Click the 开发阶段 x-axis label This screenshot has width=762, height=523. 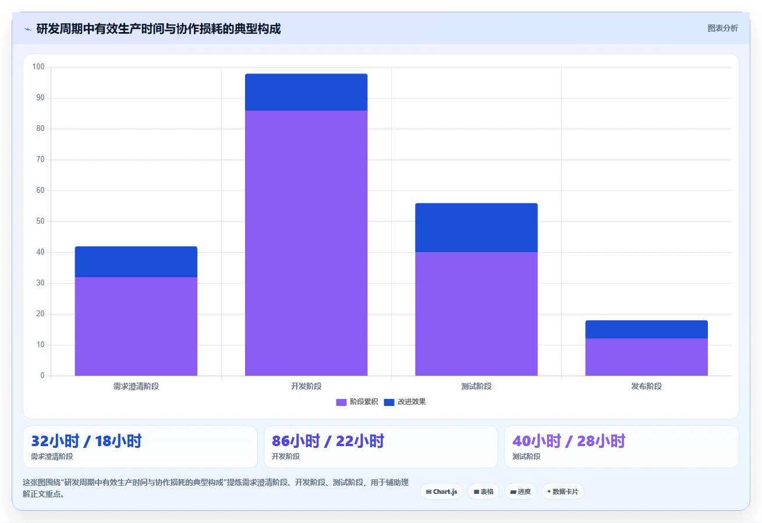coord(306,386)
